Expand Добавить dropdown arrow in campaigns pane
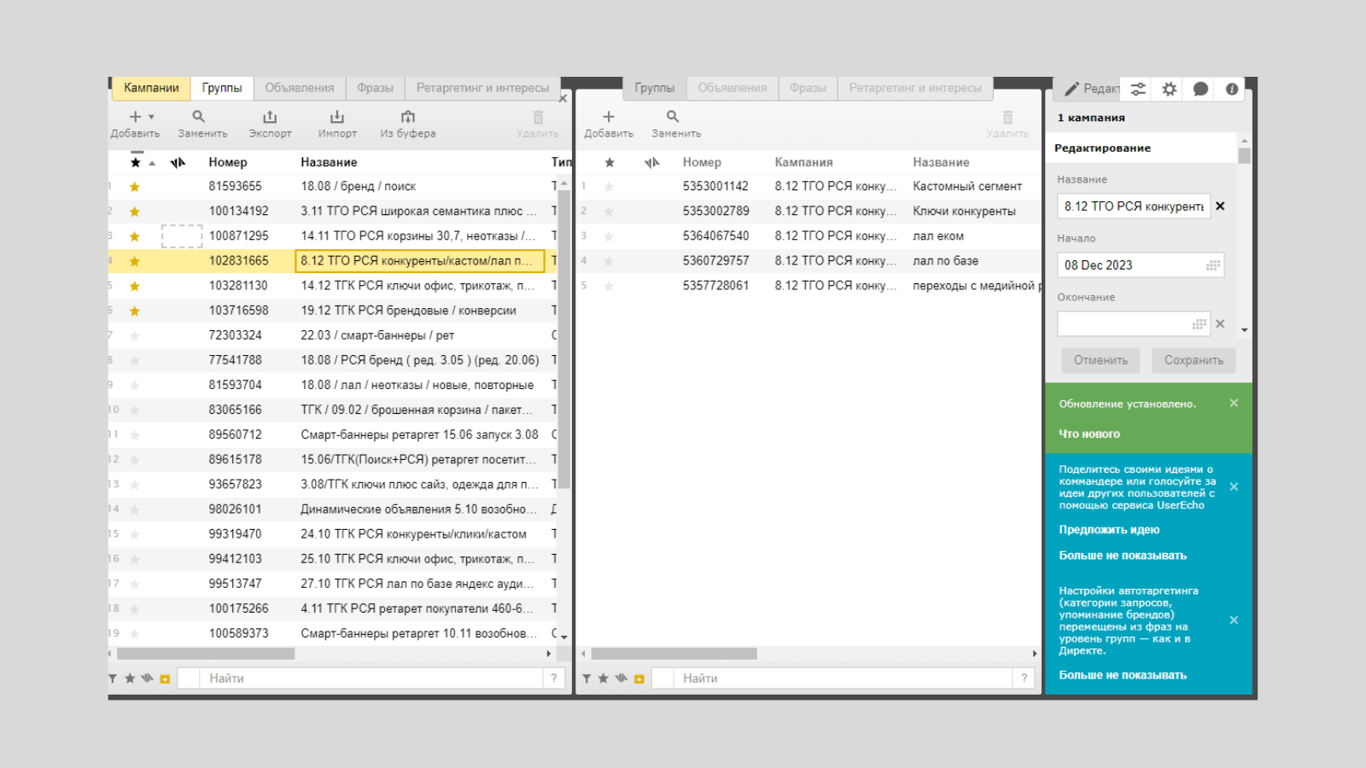The height and width of the screenshot is (768, 1366). [151, 117]
